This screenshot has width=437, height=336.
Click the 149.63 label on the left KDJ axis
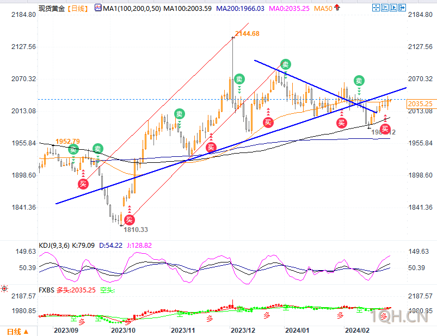26,252
